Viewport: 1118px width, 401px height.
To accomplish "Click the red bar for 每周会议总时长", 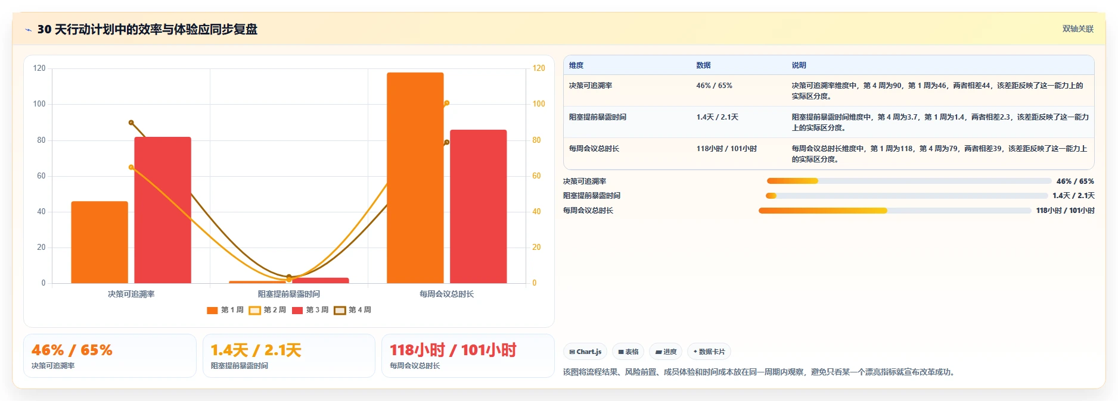I will [x=479, y=206].
